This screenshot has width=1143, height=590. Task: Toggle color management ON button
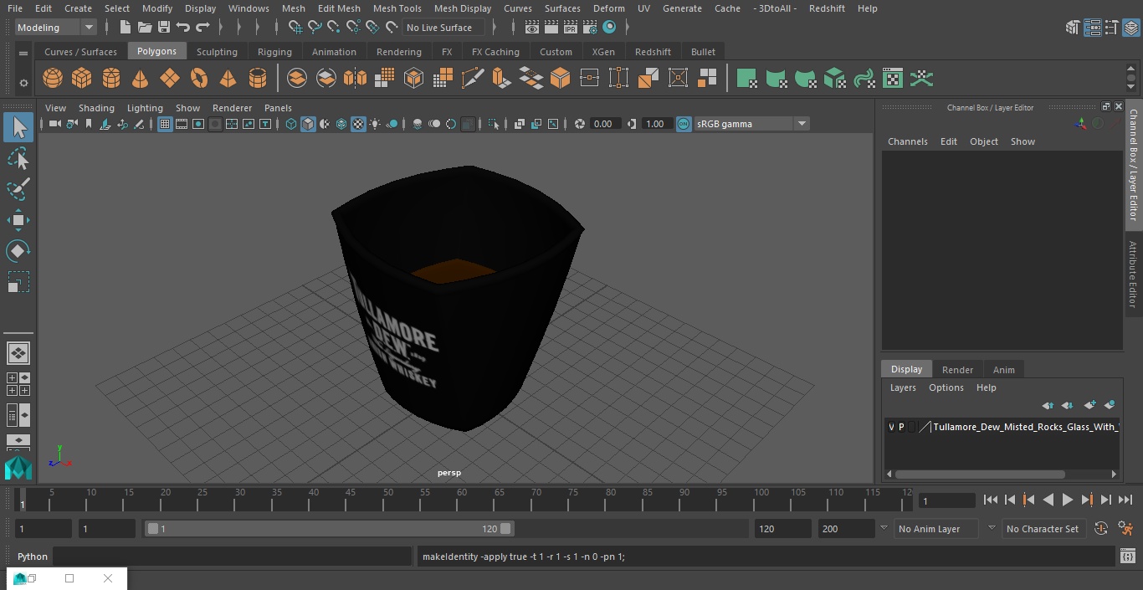684,124
